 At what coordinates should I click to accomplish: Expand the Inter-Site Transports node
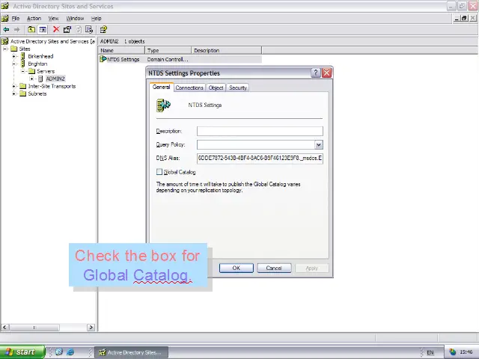pos(14,86)
